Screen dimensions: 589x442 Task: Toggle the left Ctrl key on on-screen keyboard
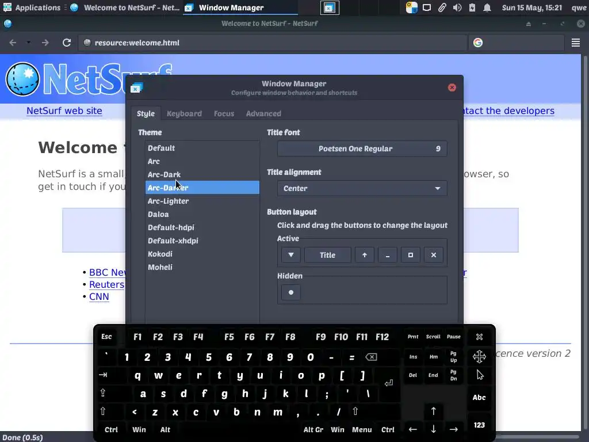(x=111, y=429)
